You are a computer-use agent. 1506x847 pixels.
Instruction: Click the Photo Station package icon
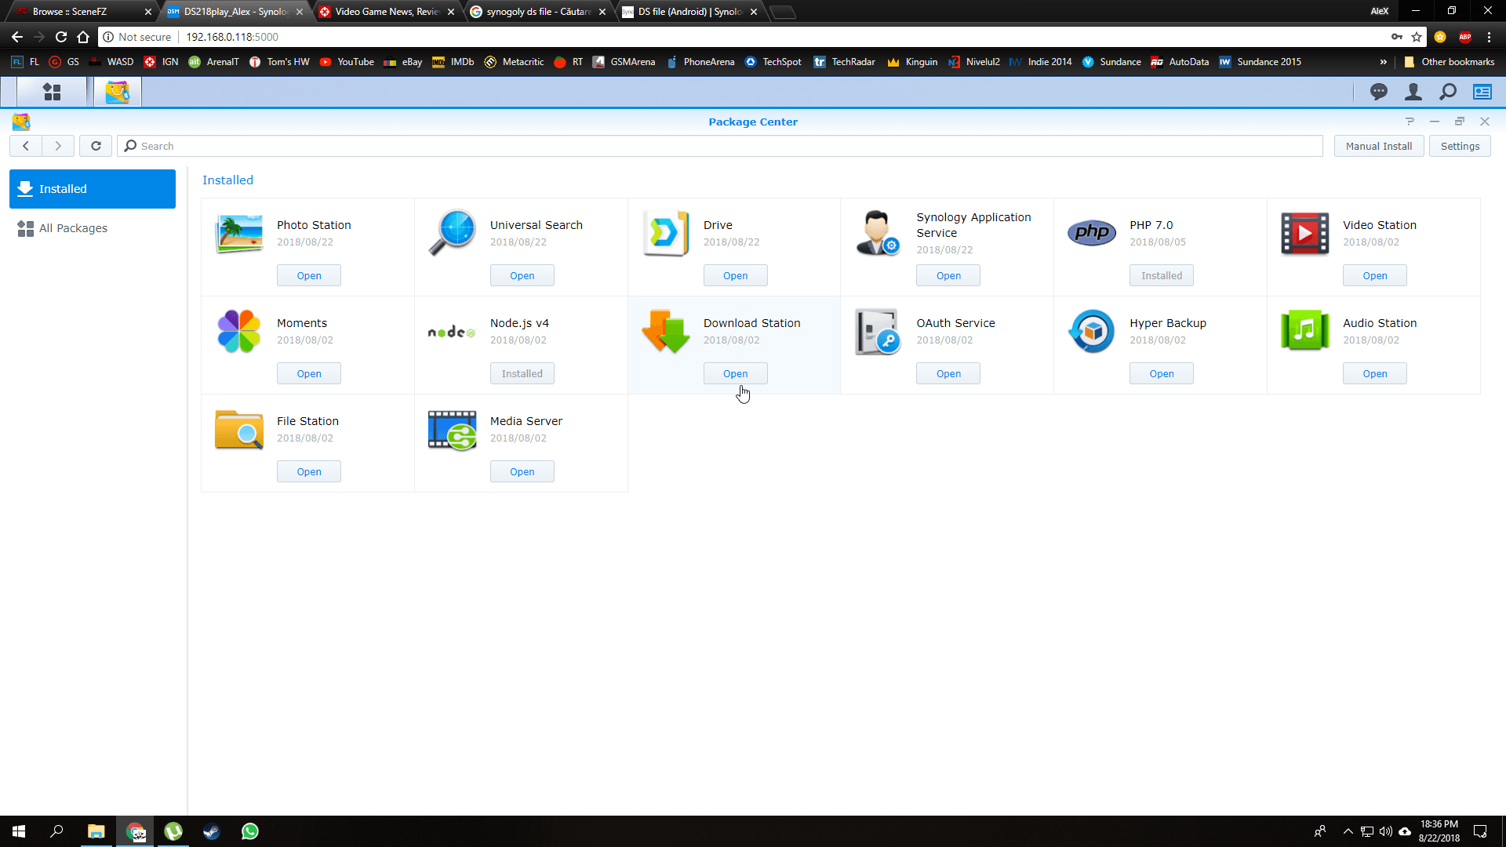[239, 234]
